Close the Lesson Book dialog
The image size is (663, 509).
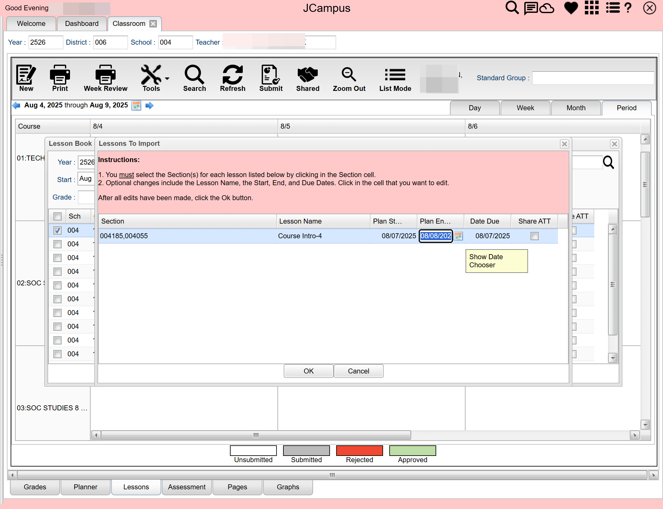[x=614, y=144]
